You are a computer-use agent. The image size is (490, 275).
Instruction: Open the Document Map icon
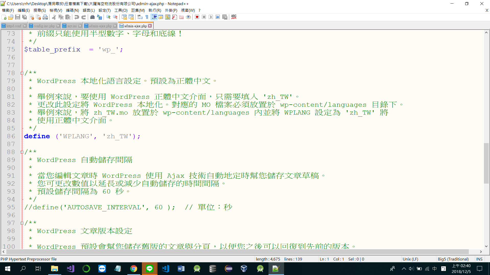[x=168, y=17]
